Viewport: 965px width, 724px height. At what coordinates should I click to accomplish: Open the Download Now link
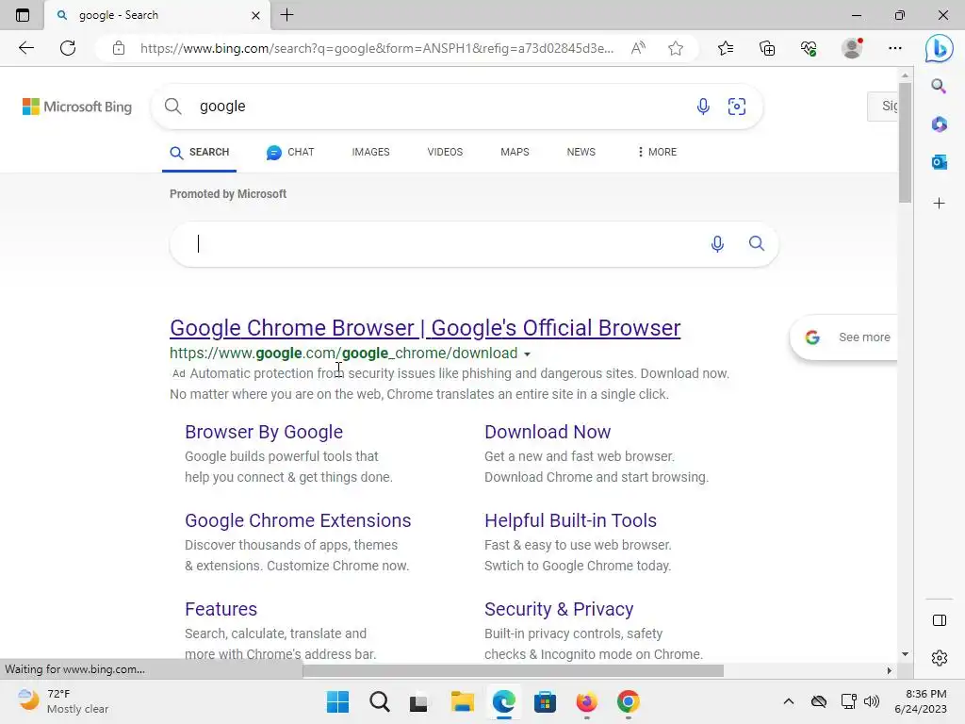pyautogui.click(x=548, y=432)
